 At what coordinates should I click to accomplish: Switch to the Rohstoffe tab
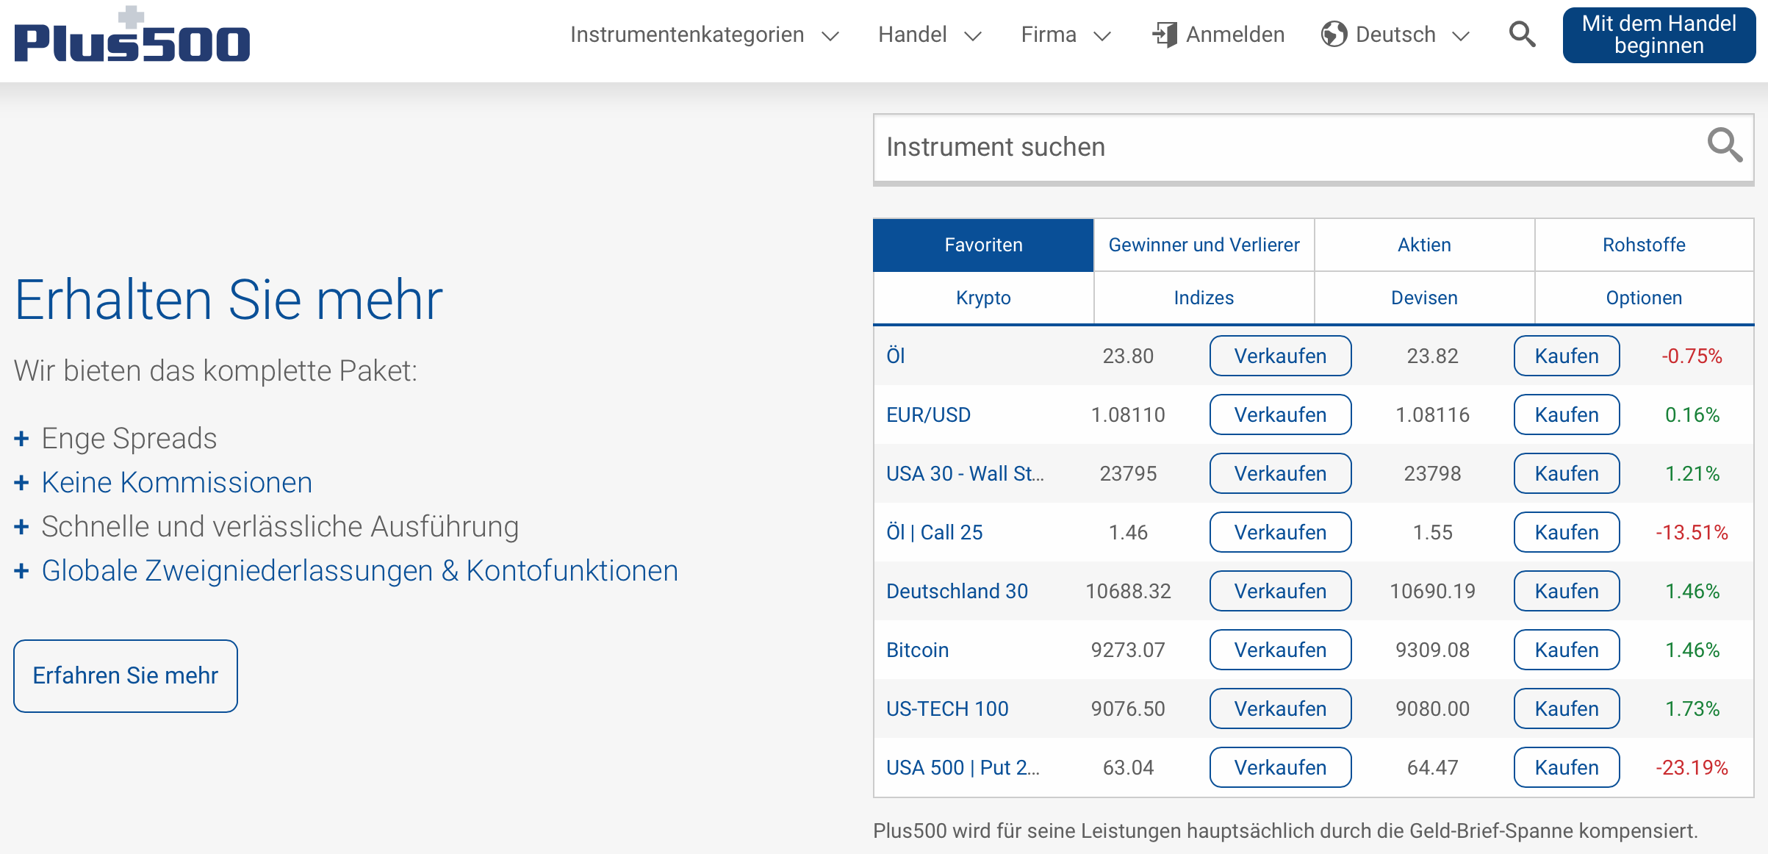1644,245
